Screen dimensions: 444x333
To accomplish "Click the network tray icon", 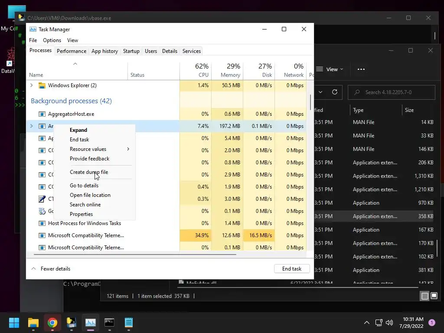I will pos(379,323).
